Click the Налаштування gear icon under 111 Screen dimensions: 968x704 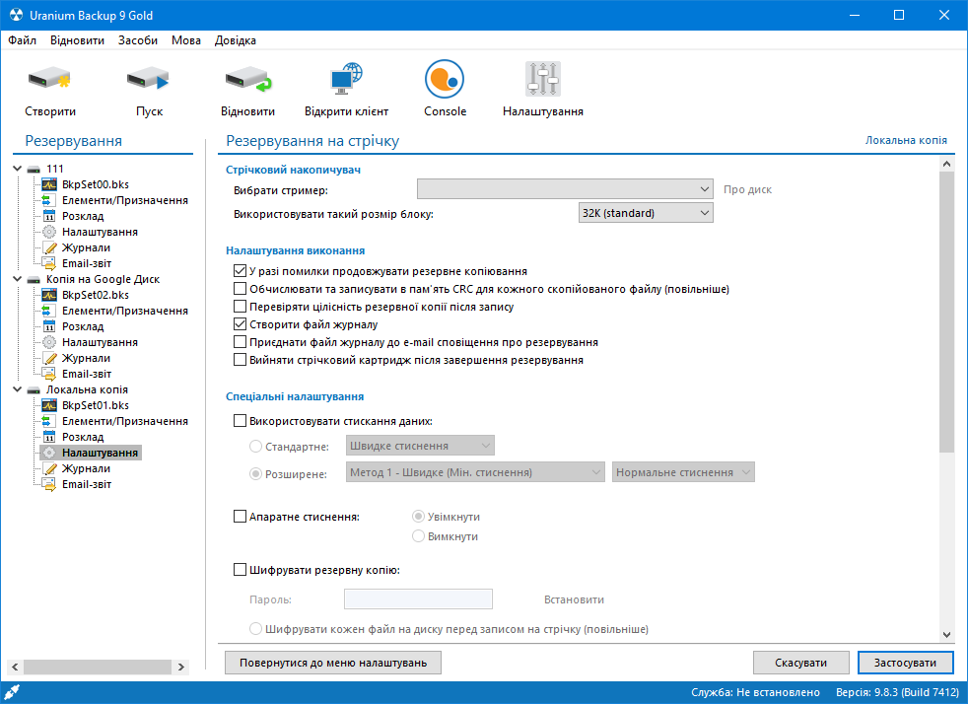click(49, 232)
